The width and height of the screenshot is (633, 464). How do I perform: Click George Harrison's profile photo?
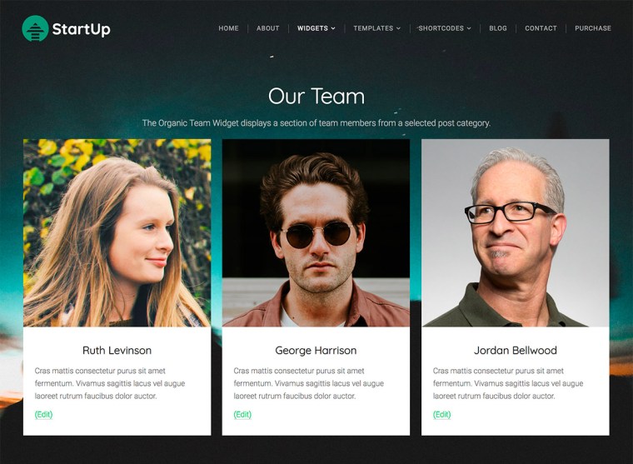click(x=316, y=233)
